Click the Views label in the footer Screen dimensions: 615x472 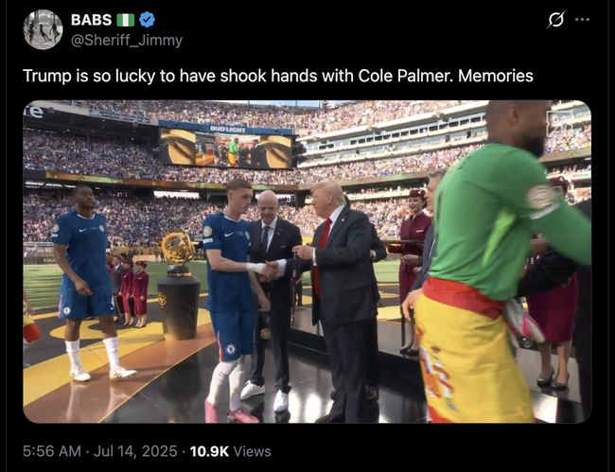click(x=253, y=451)
